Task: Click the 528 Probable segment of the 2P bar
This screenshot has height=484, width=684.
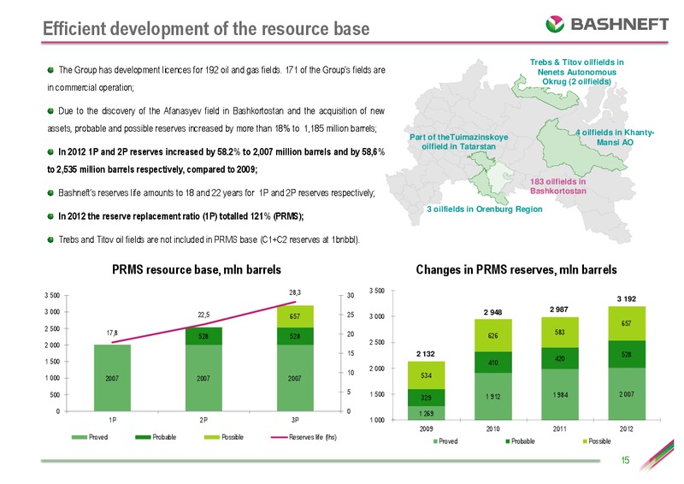Action: tap(203, 336)
